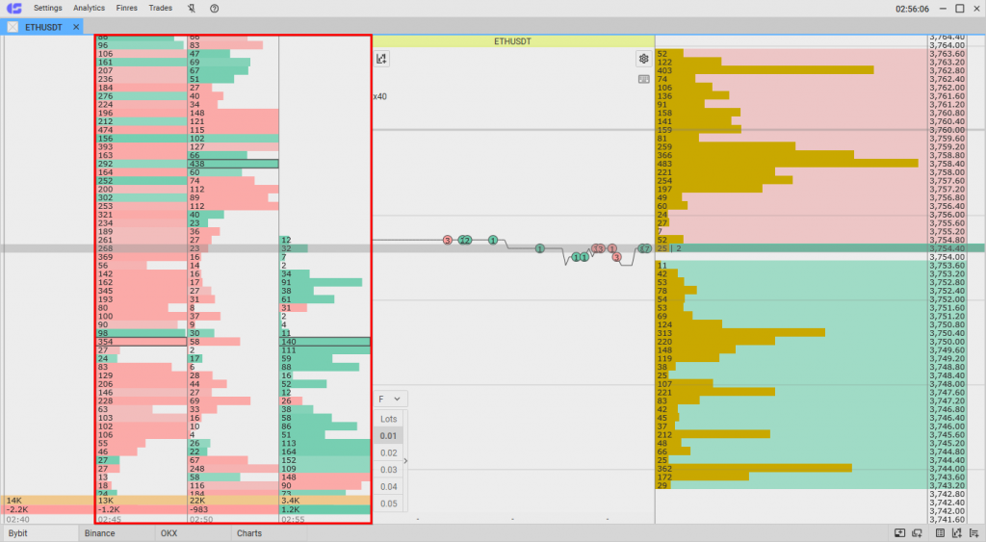Close the ETHUSDT tab
This screenshot has height=542, width=986.
point(76,27)
